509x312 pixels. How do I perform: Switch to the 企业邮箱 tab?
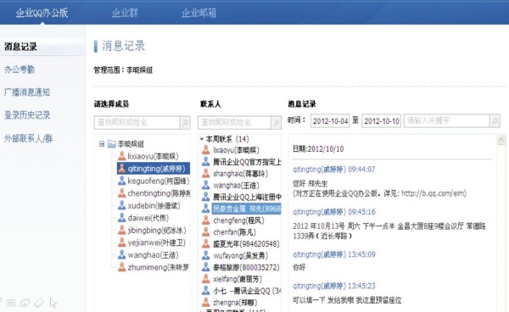pyautogui.click(x=199, y=13)
